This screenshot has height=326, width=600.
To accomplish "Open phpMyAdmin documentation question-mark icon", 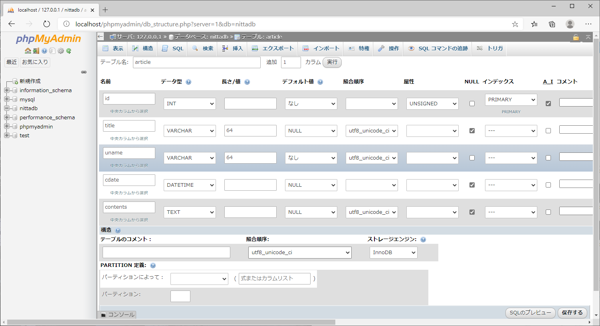I will point(44,51).
